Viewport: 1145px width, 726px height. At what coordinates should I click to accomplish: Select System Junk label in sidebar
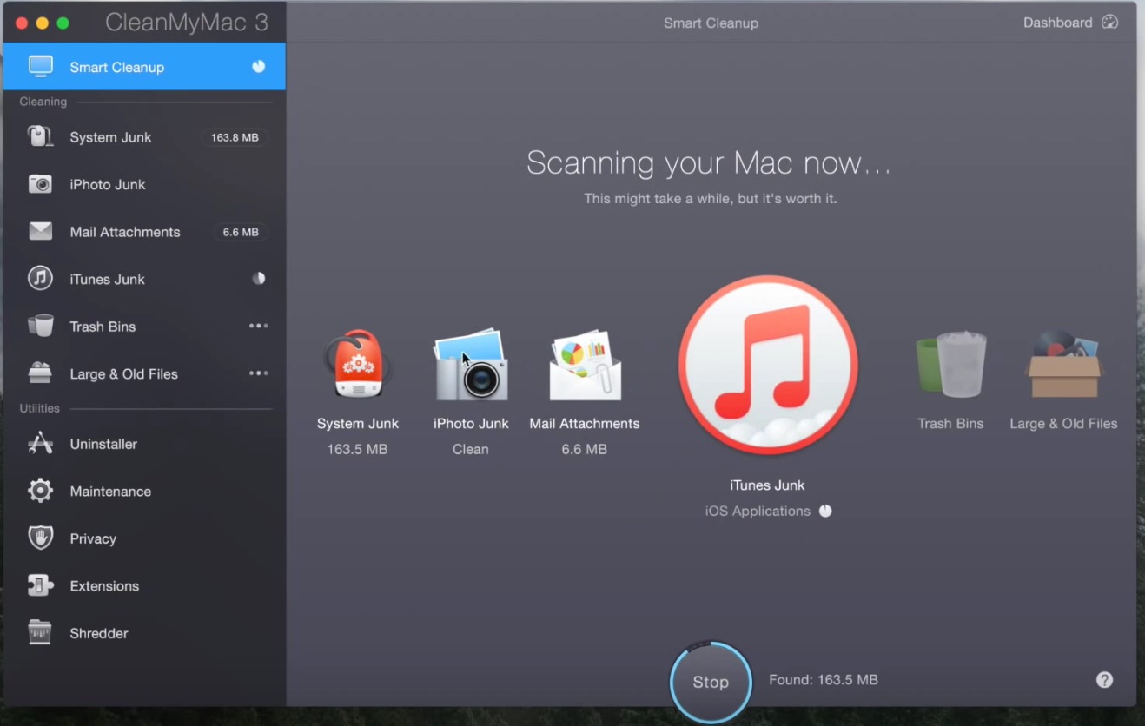pos(110,137)
